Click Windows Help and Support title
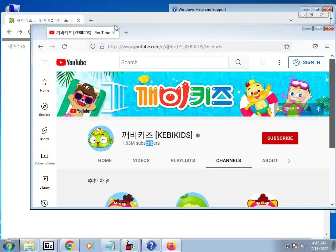The width and height of the screenshot is (336, 252). pyautogui.click(x=202, y=10)
